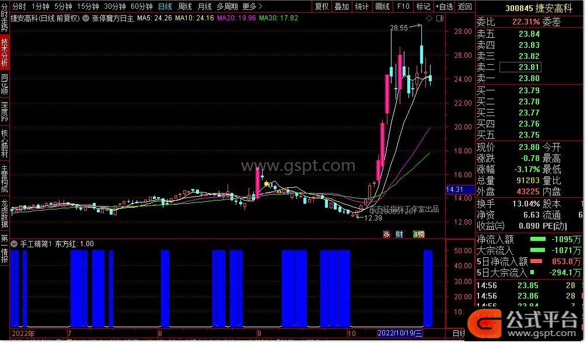Click the MA20: 19.96 indicator label
This screenshot has height=343, width=587.
click(236, 18)
